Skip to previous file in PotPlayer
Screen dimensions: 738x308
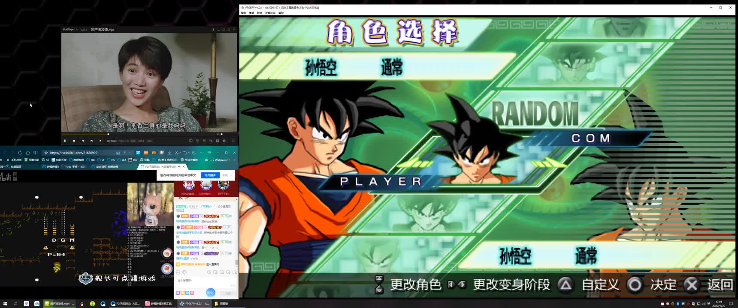pyautogui.click(x=83, y=141)
